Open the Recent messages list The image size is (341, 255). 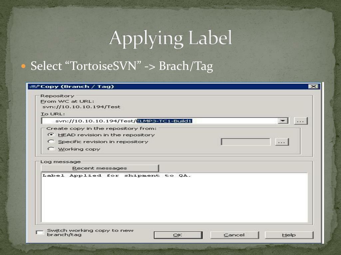(x=100, y=168)
